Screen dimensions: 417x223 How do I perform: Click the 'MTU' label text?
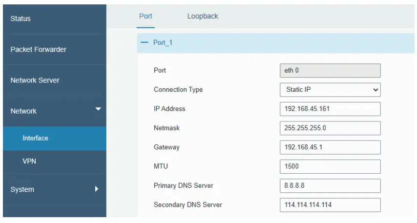pyautogui.click(x=161, y=166)
